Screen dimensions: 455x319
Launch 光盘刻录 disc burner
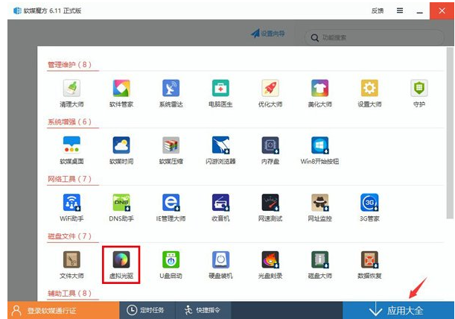pyautogui.click(x=270, y=265)
